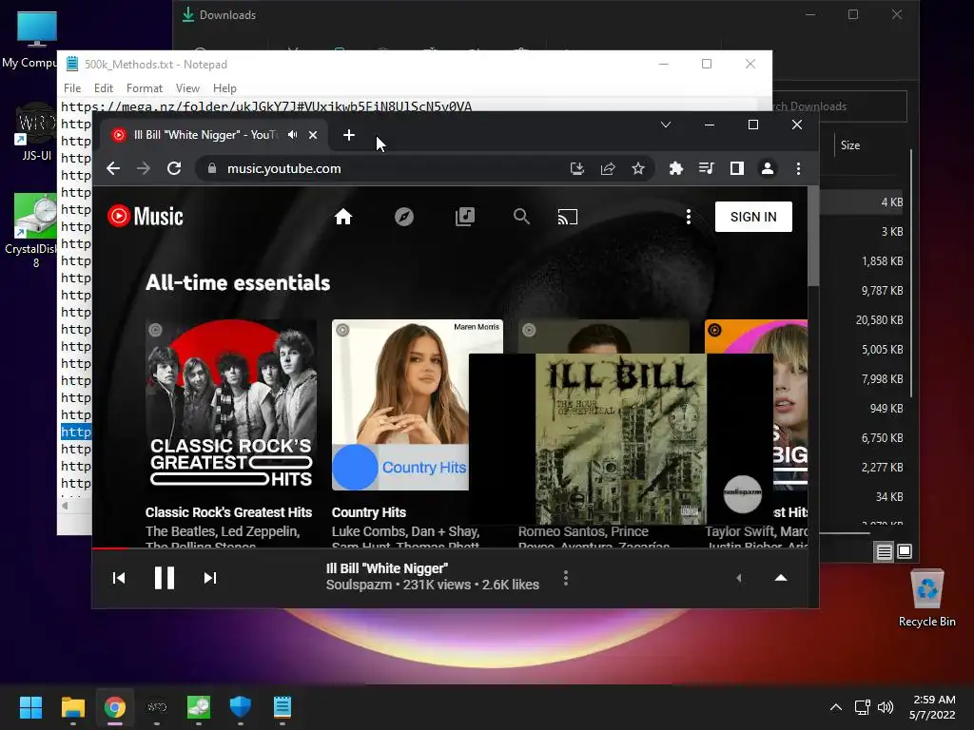Close the Ill Bill Chrome tab
Screen dimensions: 974x730
(x=313, y=135)
